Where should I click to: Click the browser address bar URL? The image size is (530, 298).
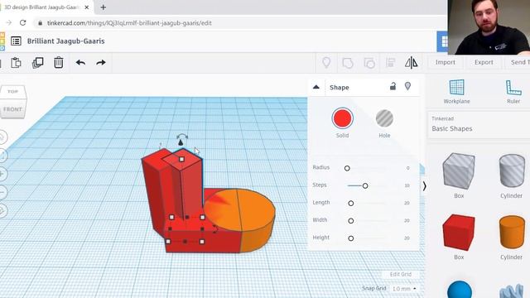[x=129, y=23]
